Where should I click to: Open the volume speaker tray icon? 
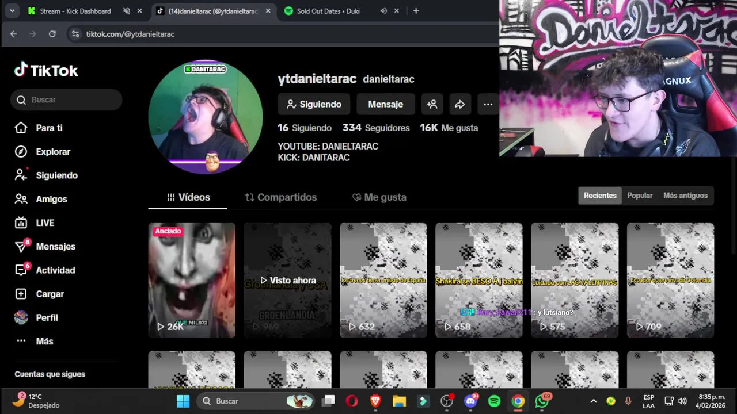(682, 401)
